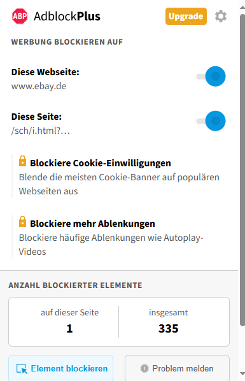Screen dimensions: 245x381
Task: Toggle ad blocking for www.ebay.de website
Action: (211, 76)
